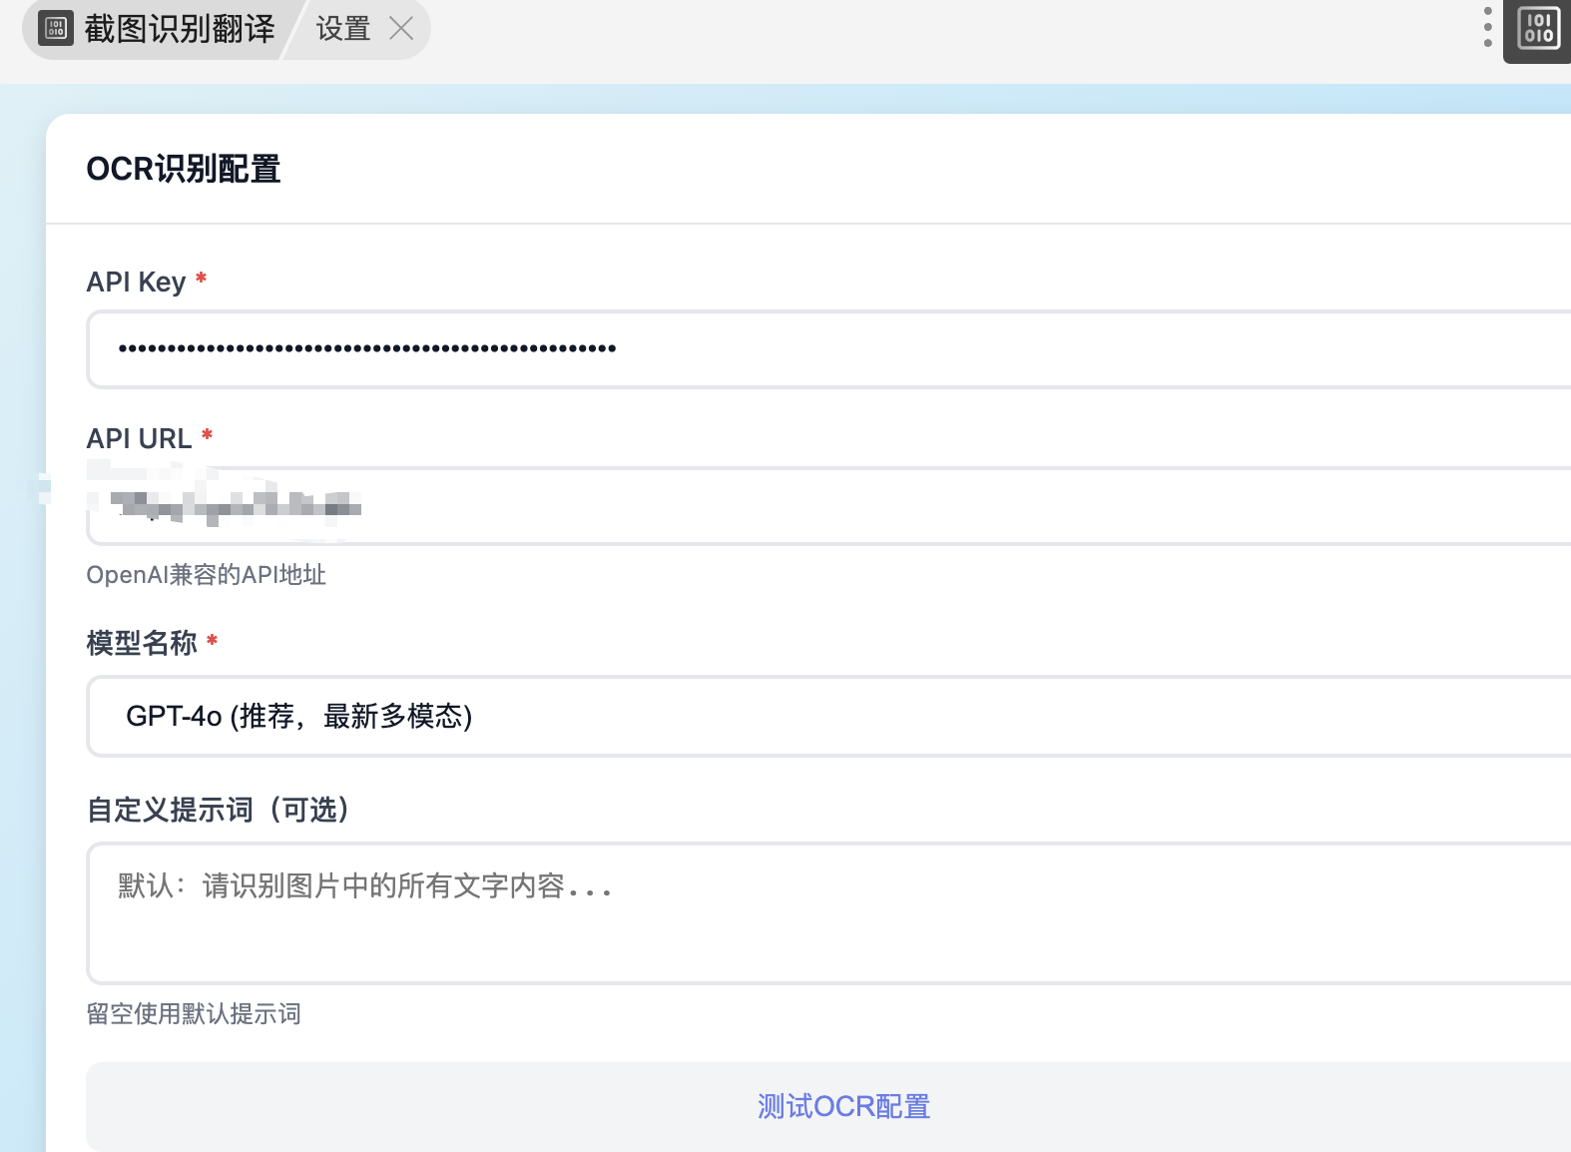Click the 留空使用默认提示词 hint text
Viewport: 1571px width, 1152px height.
[x=194, y=1014]
